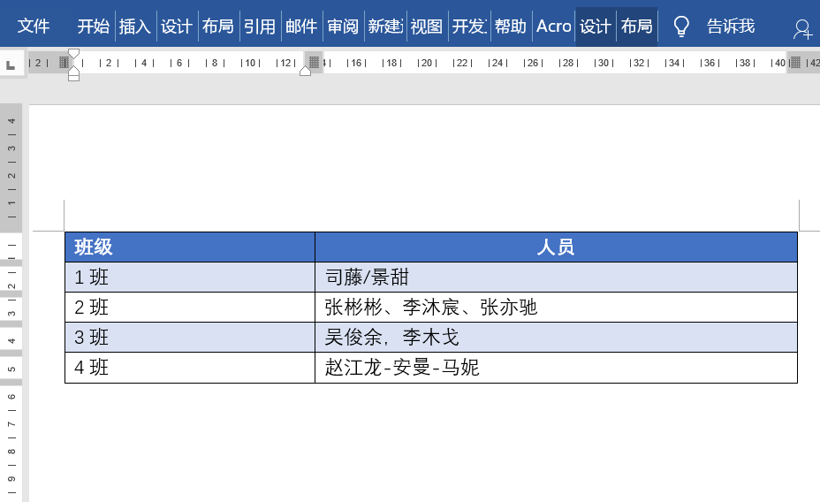This screenshot has width=820, height=502.
Task: Click the cell 1 班
Action: (190, 278)
